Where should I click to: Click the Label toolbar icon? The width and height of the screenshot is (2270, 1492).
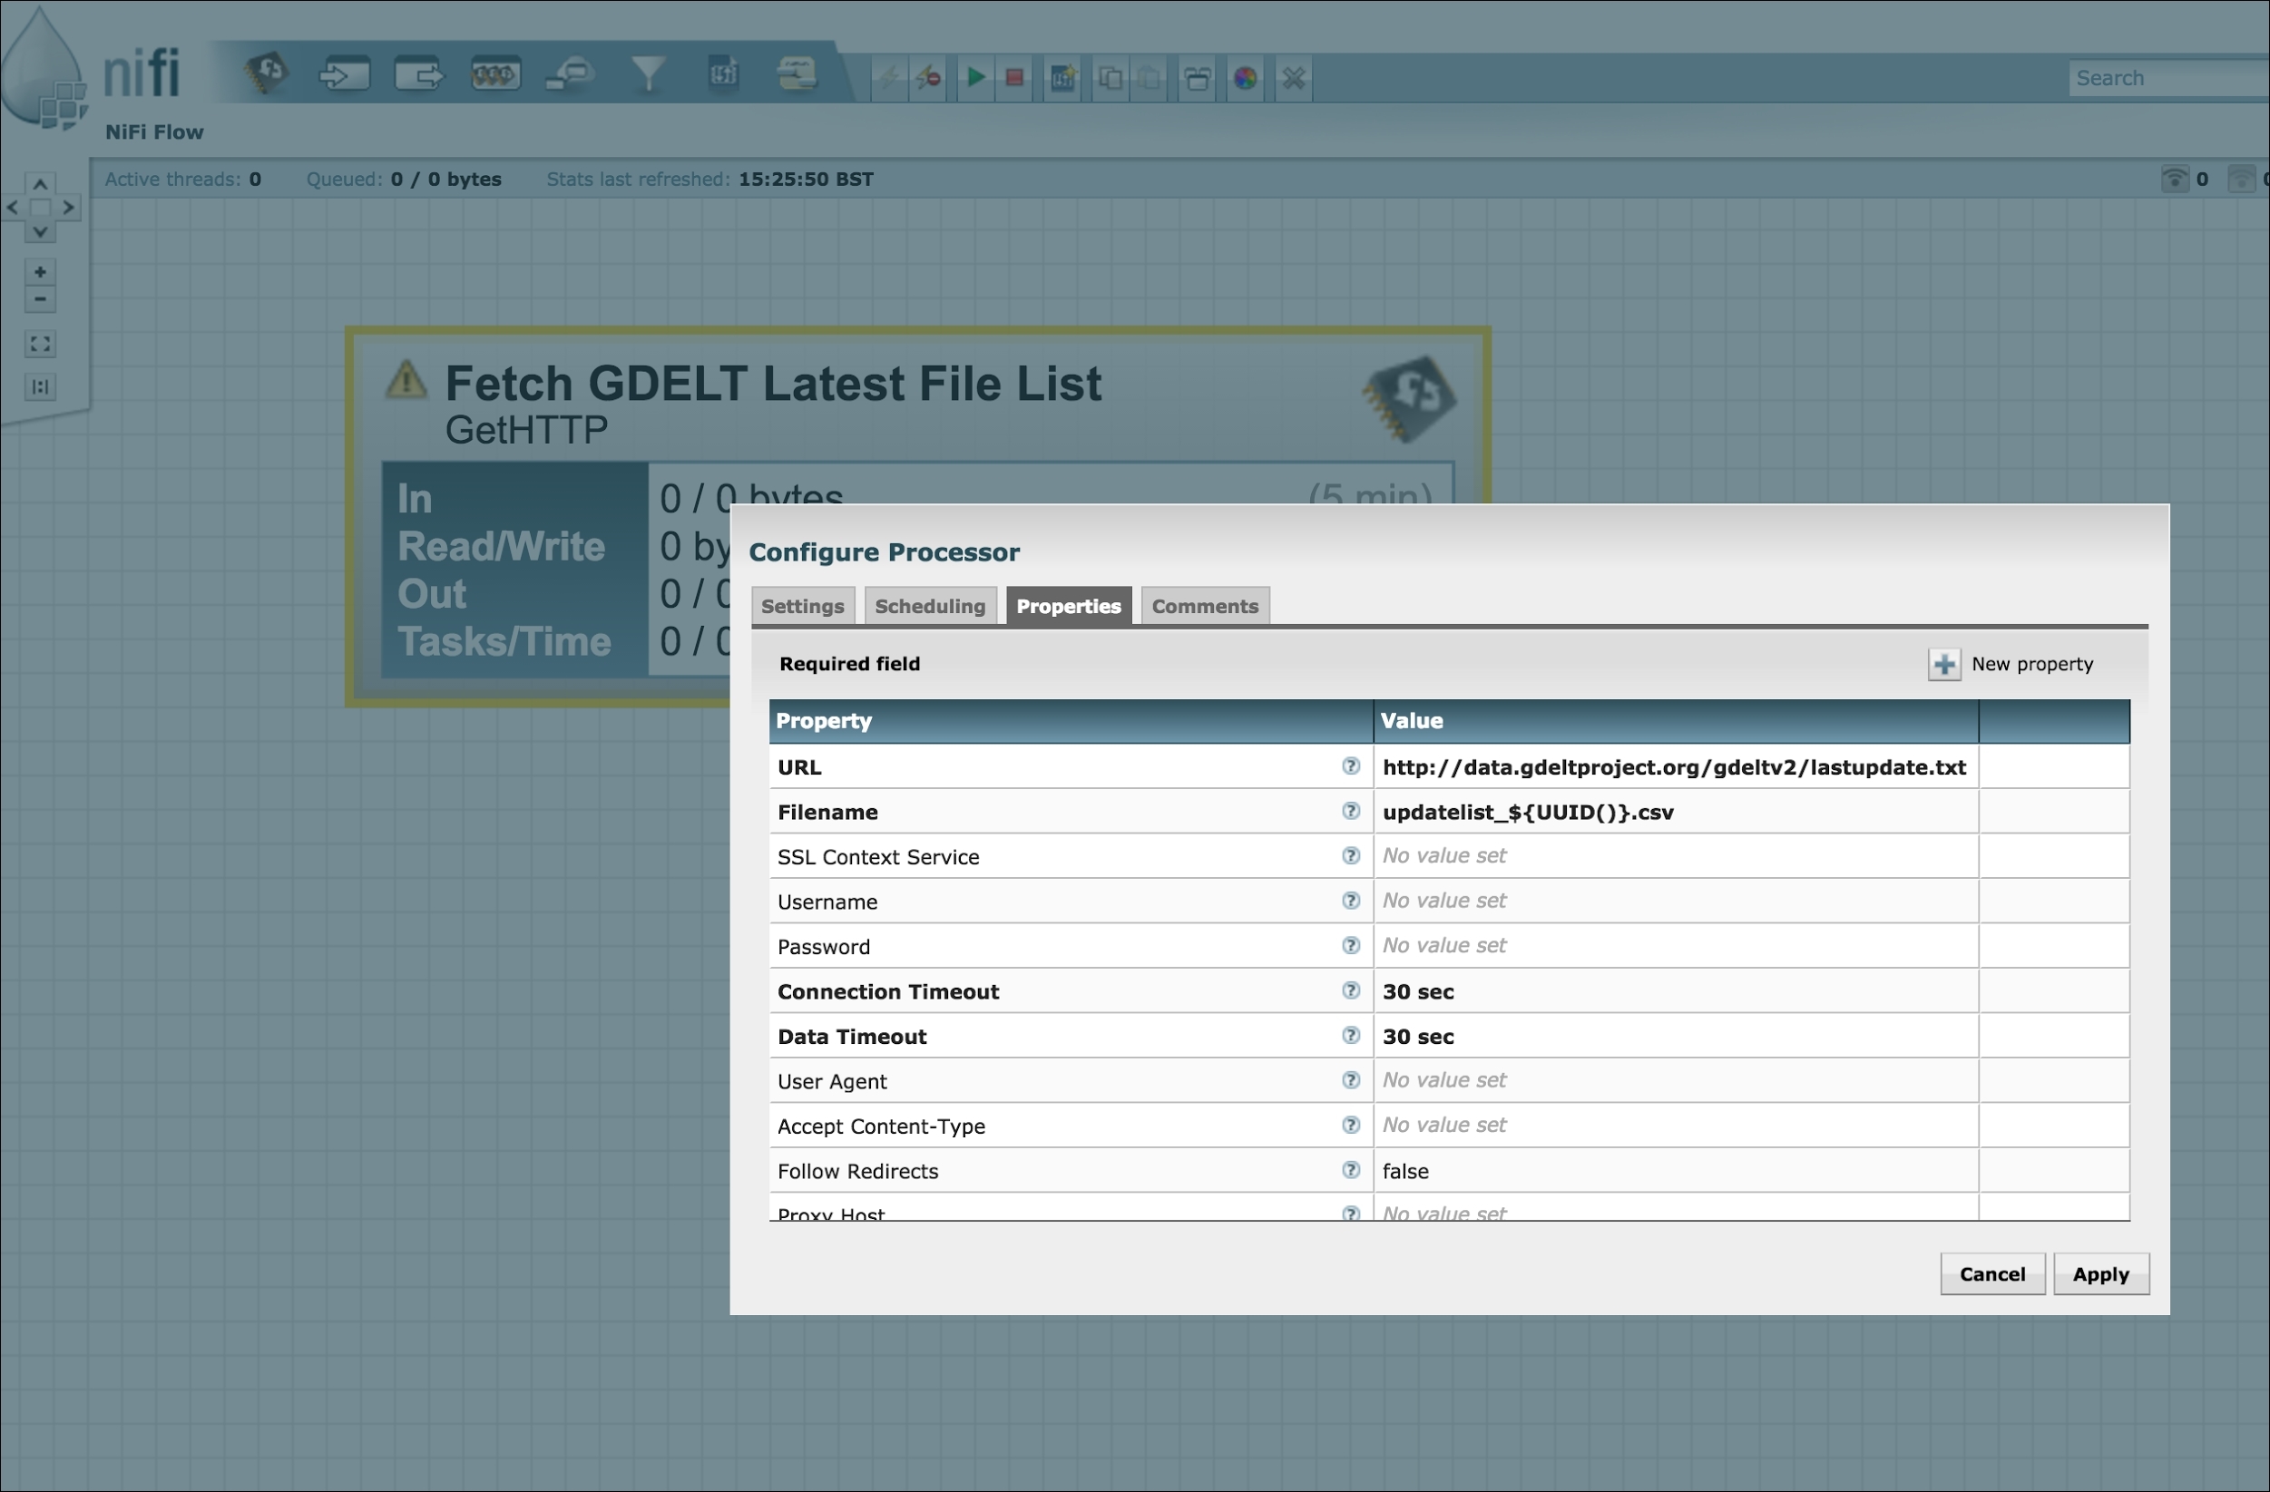(x=797, y=73)
